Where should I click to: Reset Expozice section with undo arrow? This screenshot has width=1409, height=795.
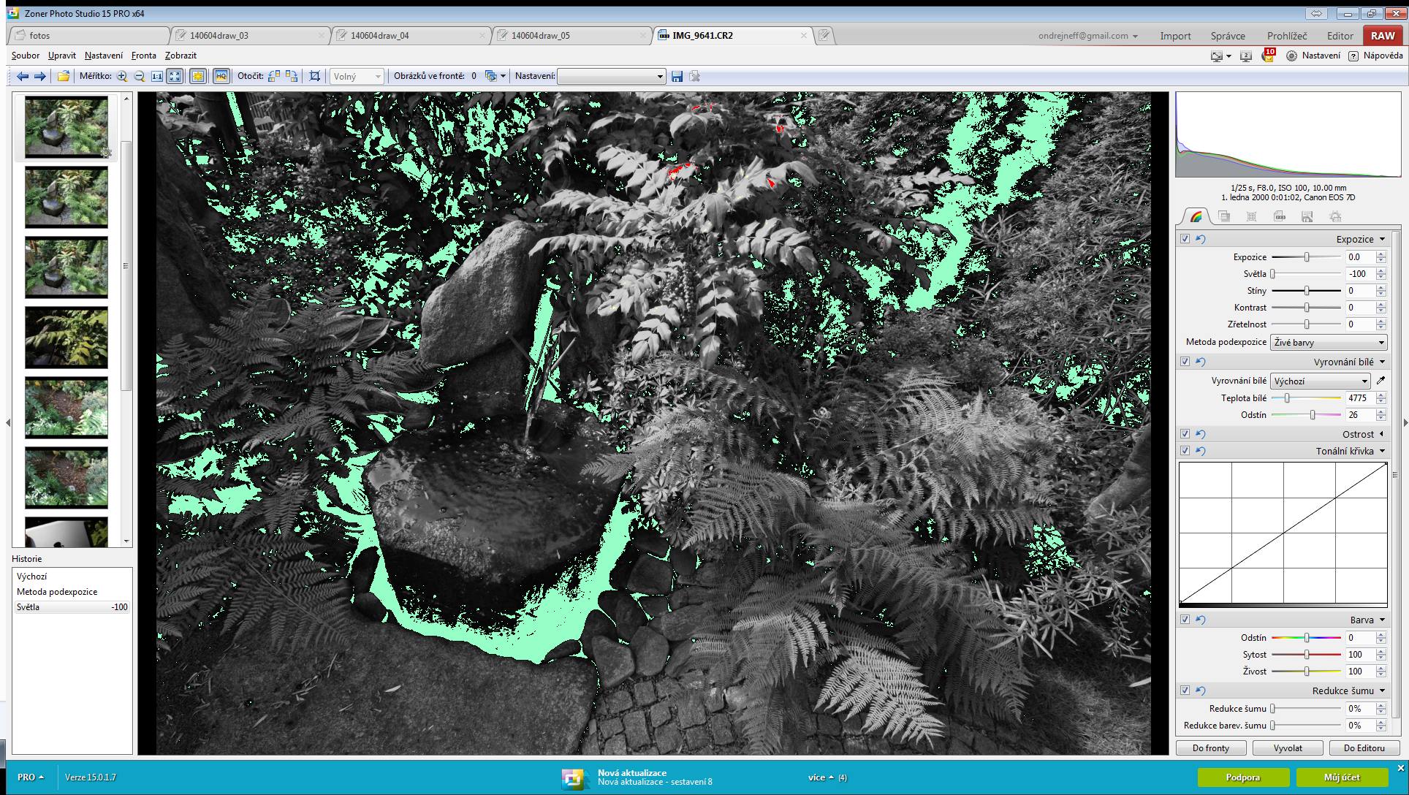[1200, 239]
